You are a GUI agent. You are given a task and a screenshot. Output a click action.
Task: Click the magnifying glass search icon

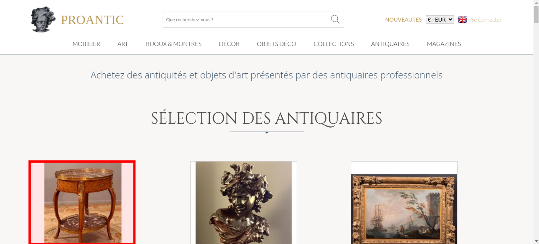pyautogui.click(x=335, y=19)
